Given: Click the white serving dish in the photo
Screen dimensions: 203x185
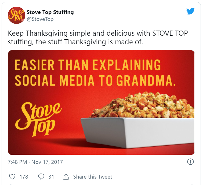Looking at the screenshot, I should (137, 133).
